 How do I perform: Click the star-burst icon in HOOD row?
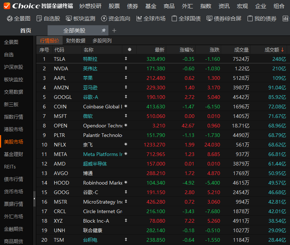click(126, 182)
